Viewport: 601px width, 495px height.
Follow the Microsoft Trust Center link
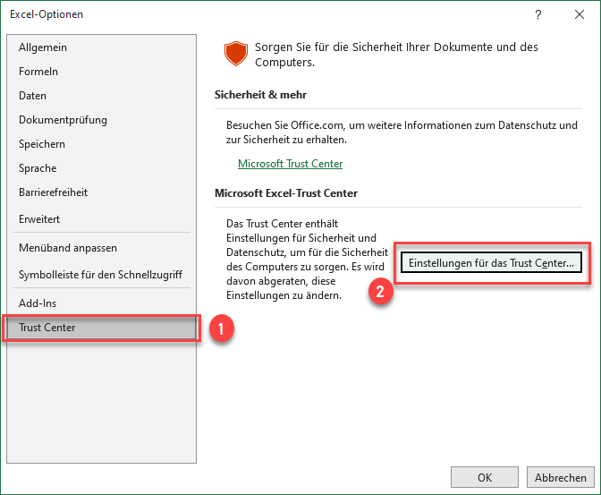click(x=290, y=164)
